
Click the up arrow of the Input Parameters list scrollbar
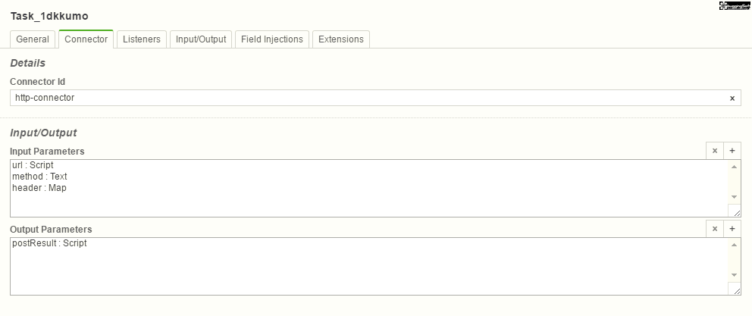[734, 167]
